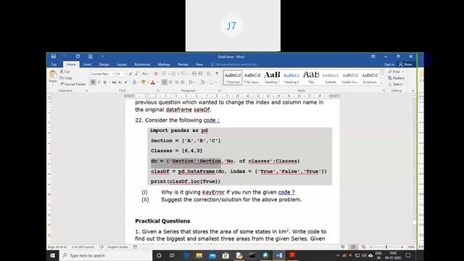
Task: Toggle Italic formatting
Action: coord(99,82)
